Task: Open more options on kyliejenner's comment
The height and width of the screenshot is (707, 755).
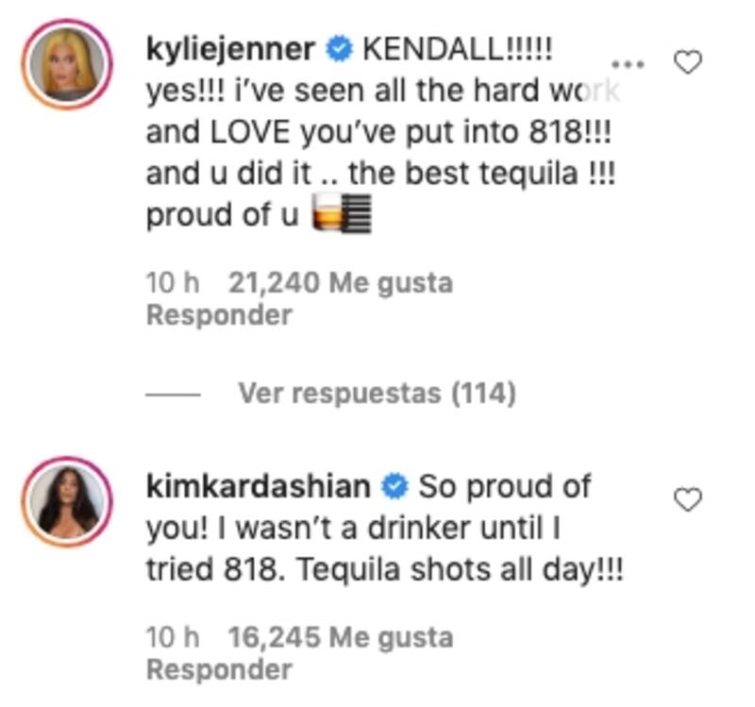Action: tap(629, 65)
